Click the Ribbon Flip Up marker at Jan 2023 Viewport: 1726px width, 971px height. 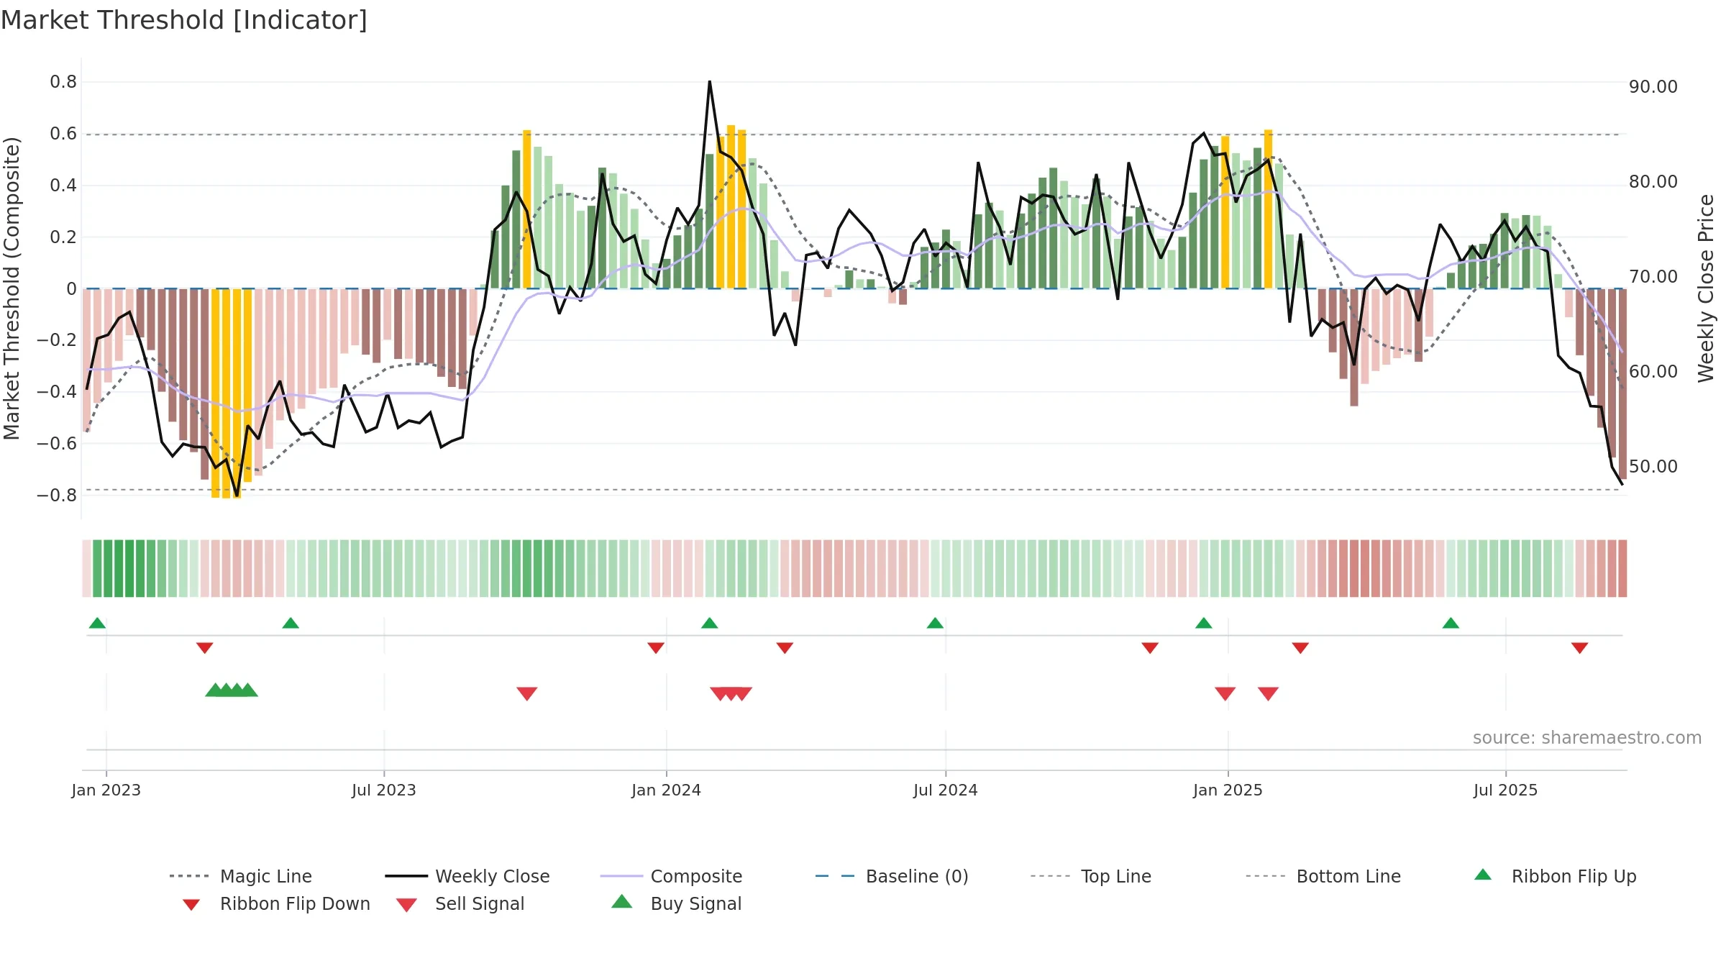pos(97,623)
